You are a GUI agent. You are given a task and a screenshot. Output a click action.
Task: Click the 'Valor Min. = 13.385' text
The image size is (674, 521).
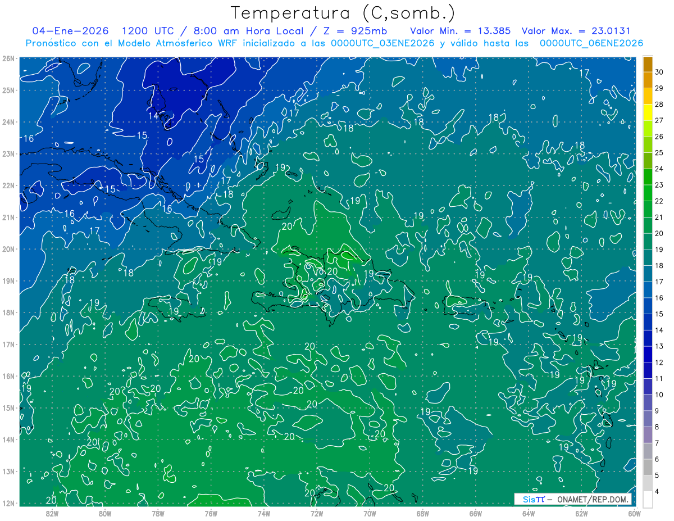(x=462, y=31)
